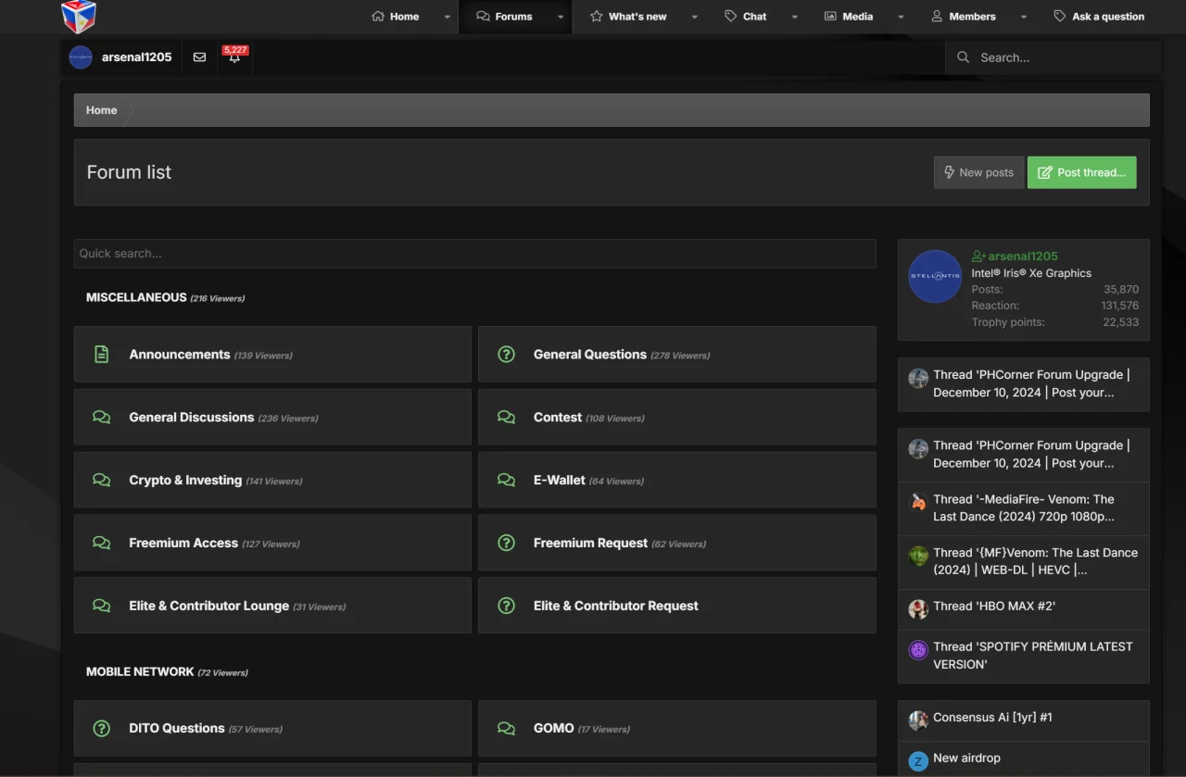Click the Ask a question link
Image resolution: width=1186 pixels, height=777 pixels.
[x=1099, y=17]
